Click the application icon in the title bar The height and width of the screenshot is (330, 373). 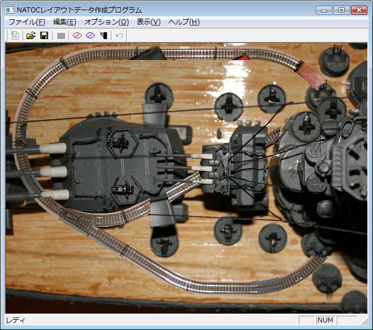coord(10,10)
